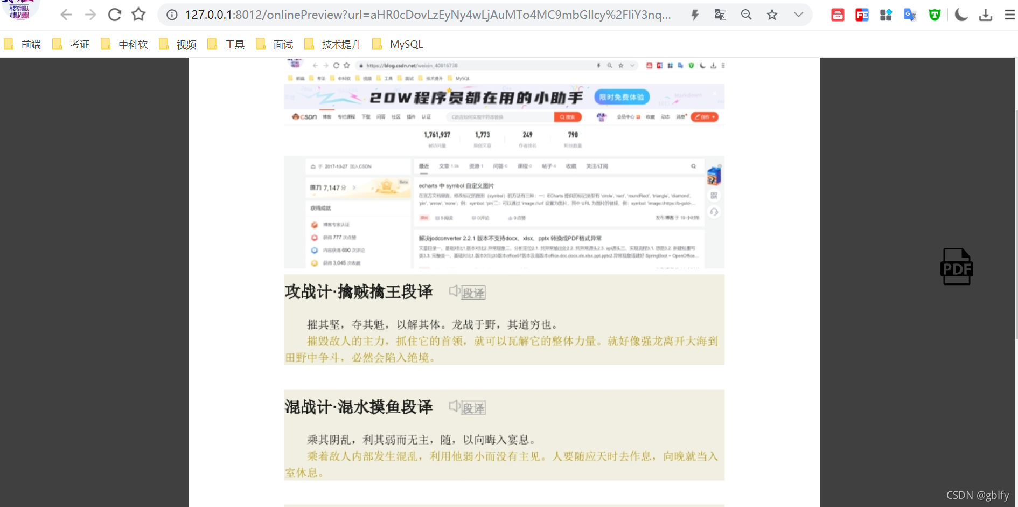Open the PDF file icon on the right

[957, 266]
